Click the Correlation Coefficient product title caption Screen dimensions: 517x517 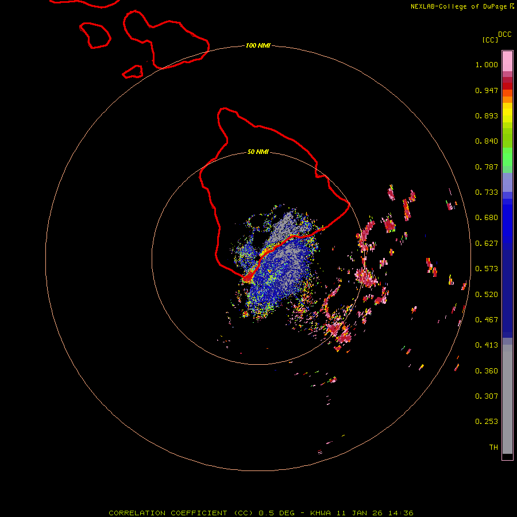coord(261,513)
